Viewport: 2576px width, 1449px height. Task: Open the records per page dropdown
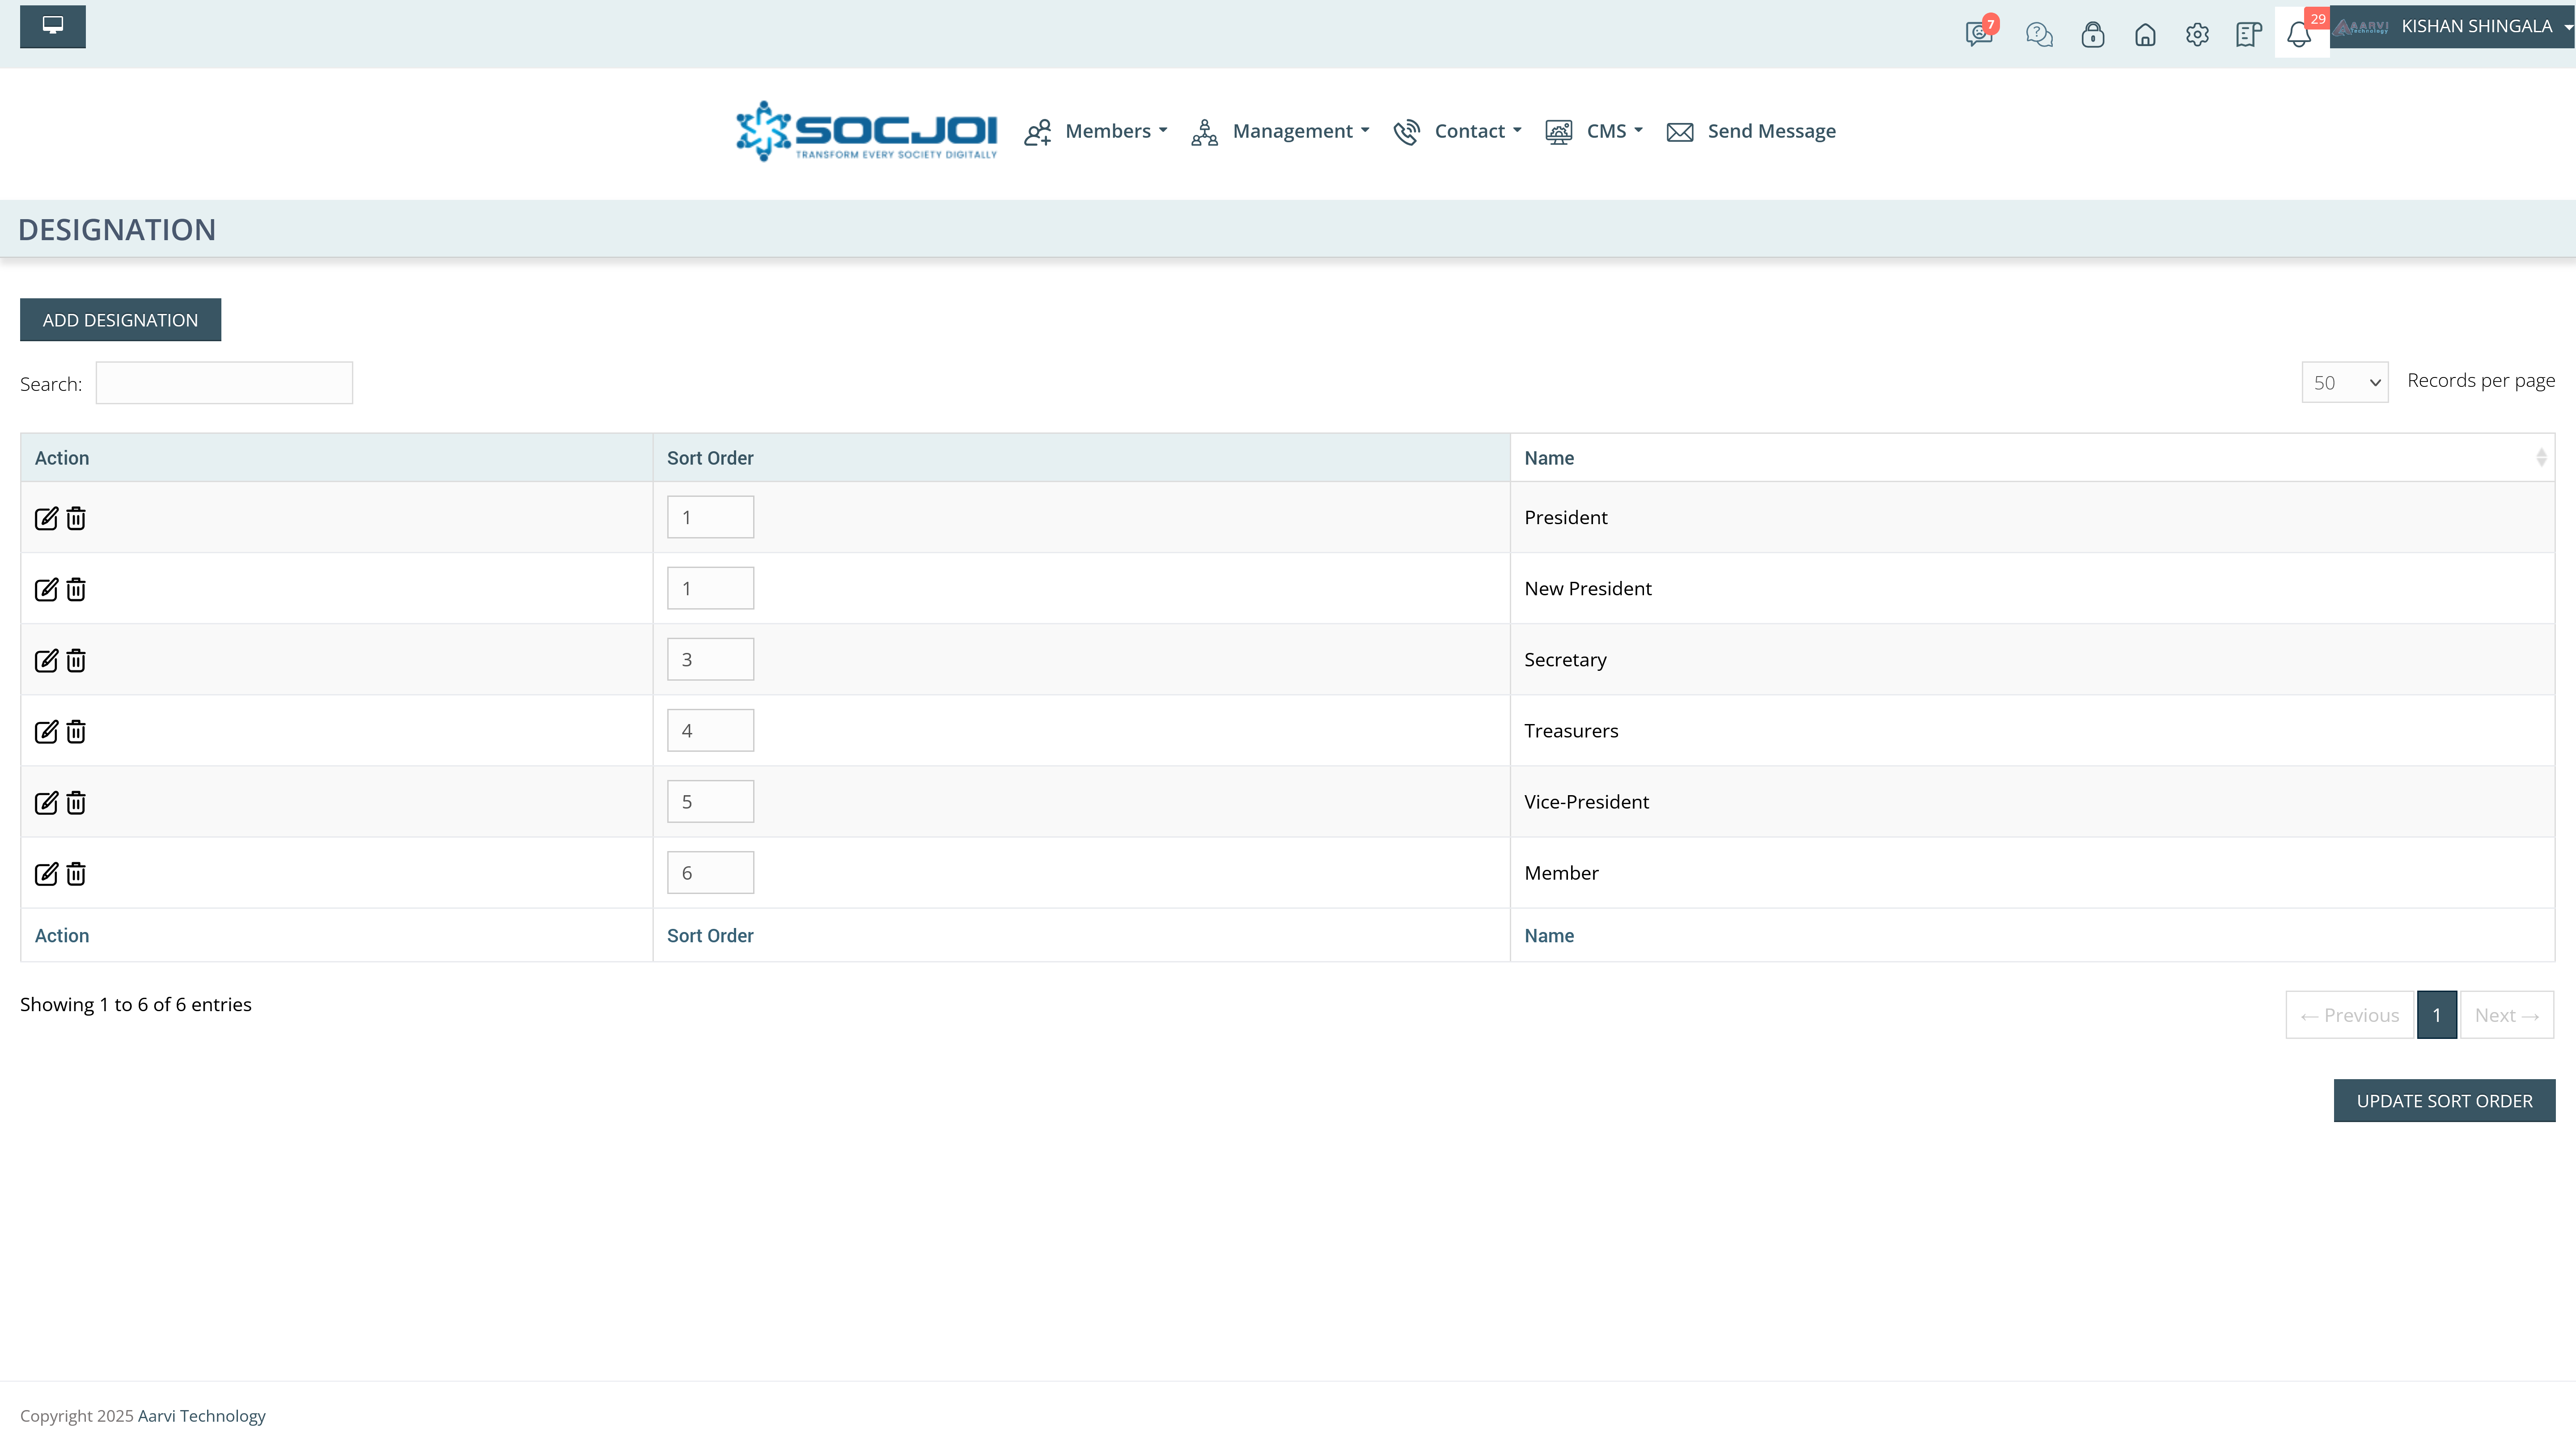tap(2344, 382)
